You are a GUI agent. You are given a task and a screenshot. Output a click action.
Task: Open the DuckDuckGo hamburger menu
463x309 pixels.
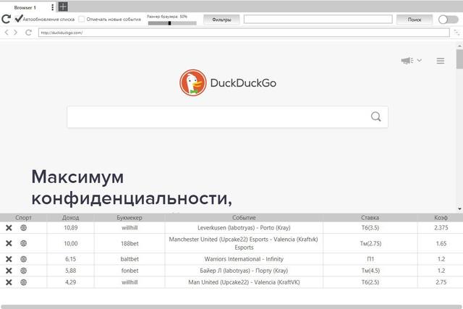(441, 61)
